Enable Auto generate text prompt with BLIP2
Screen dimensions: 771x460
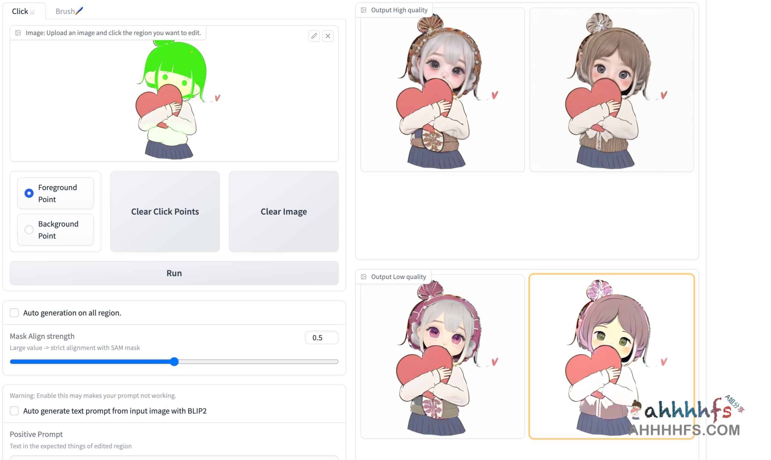point(15,410)
